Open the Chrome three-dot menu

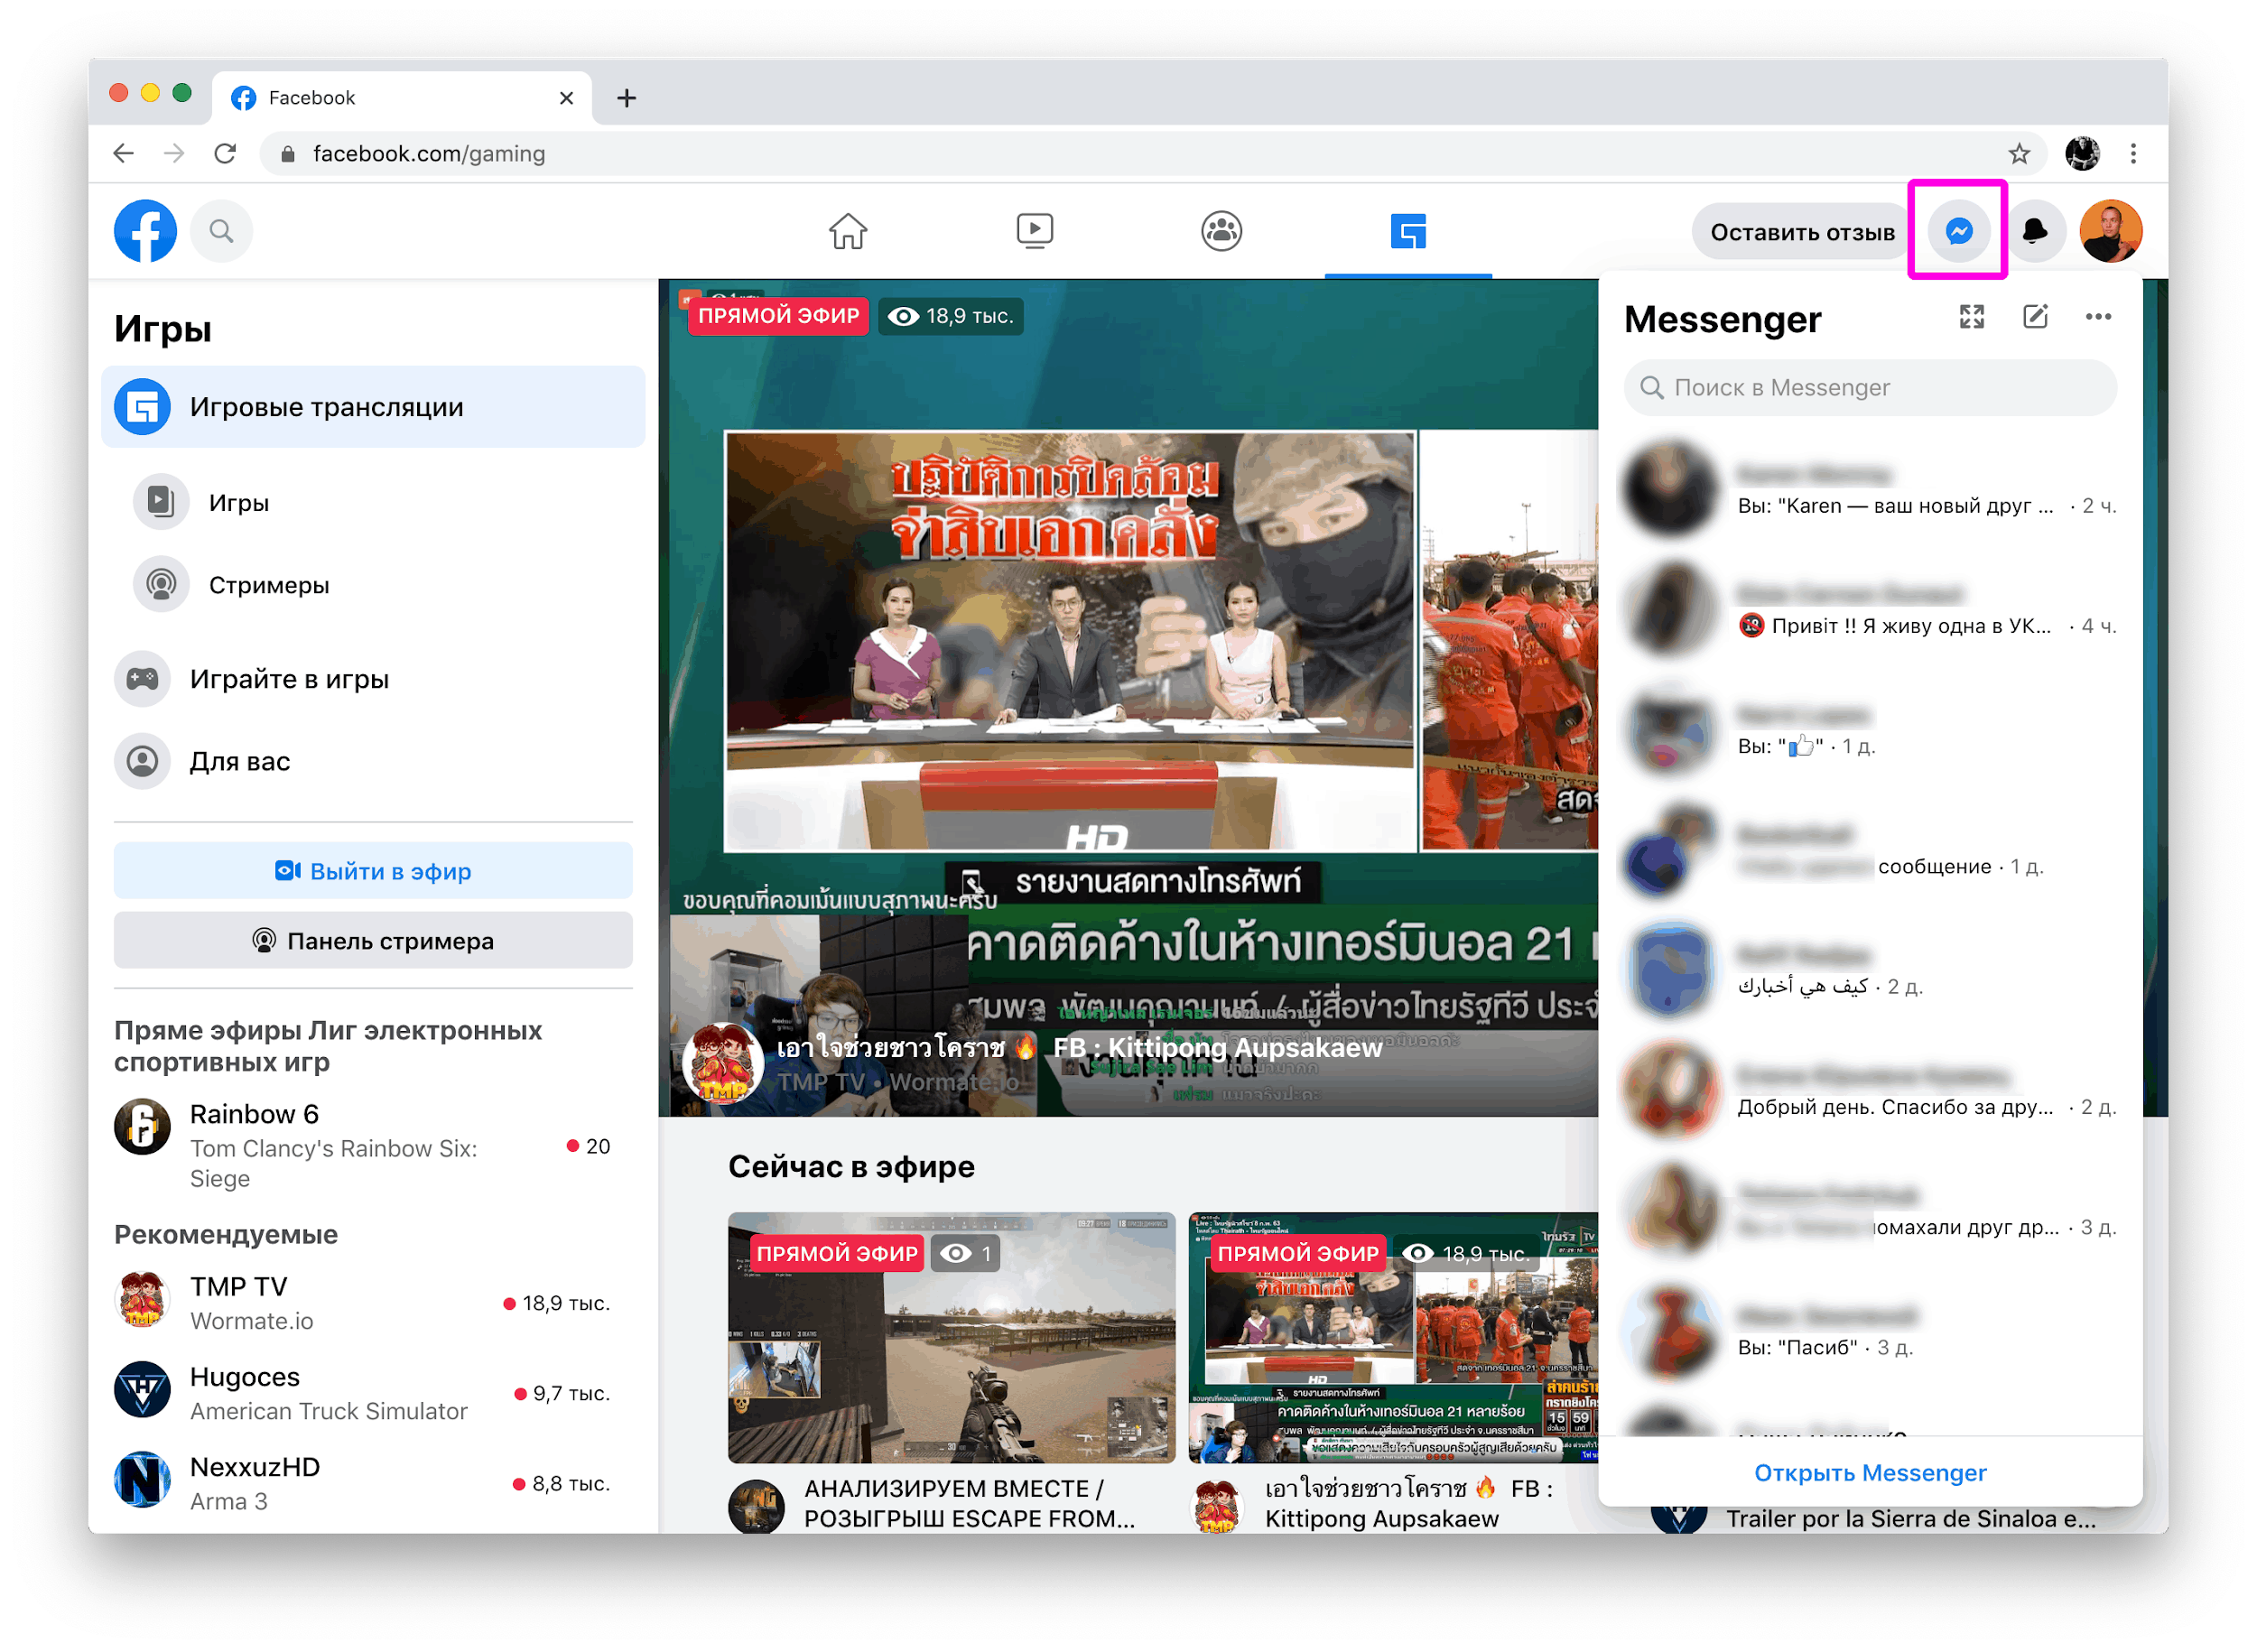[x=2132, y=153]
